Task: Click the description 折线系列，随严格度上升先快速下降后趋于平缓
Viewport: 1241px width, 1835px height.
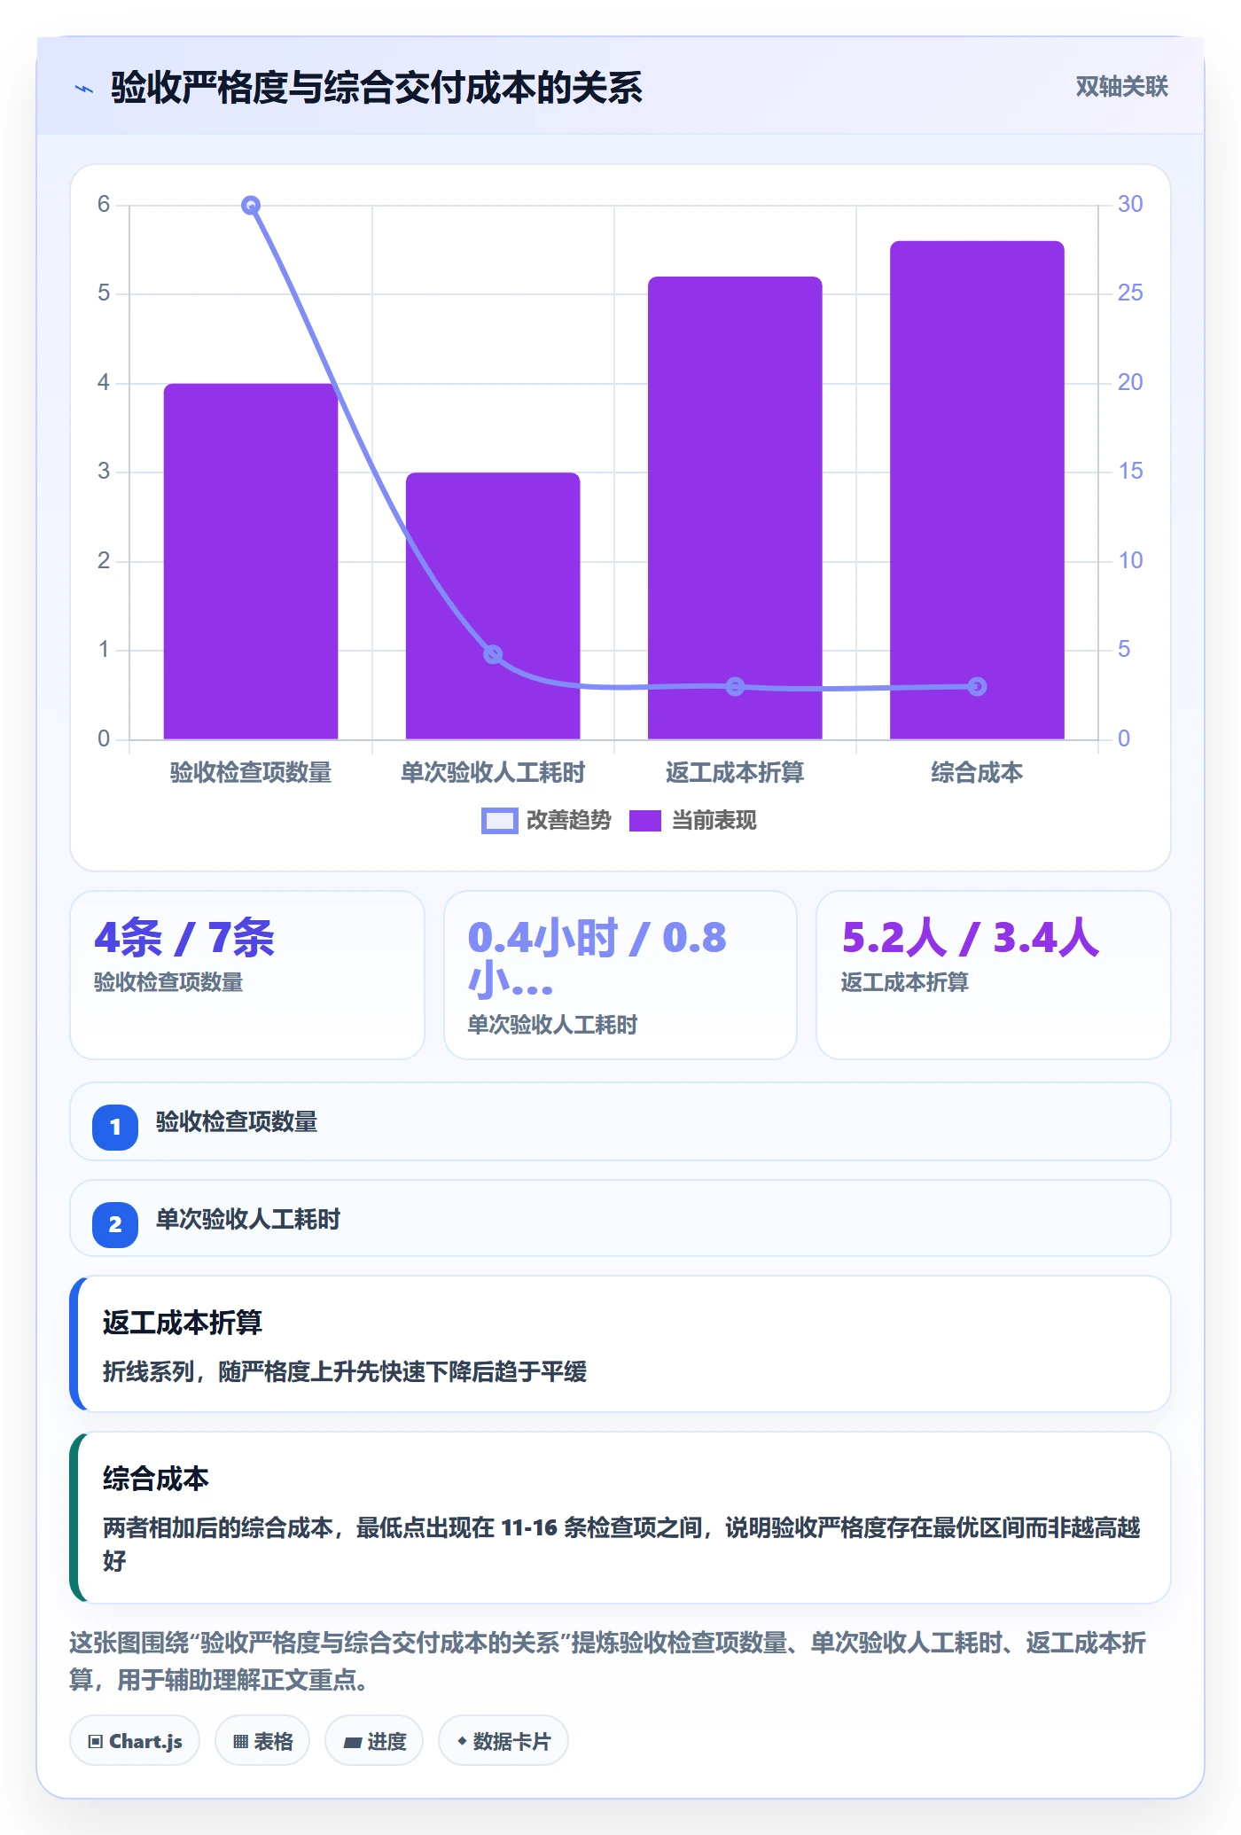Action: (345, 1372)
